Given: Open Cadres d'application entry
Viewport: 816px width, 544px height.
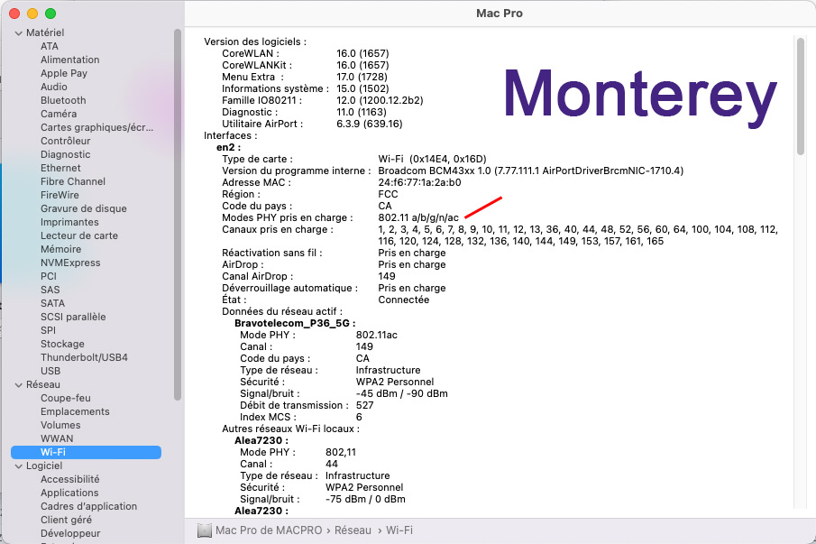Looking at the screenshot, I should coord(89,506).
